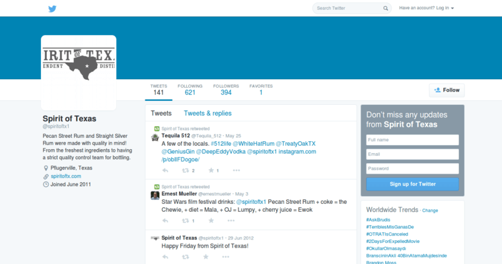The width and height of the screenshot is (502, 264).
Task: Click Tequila 512 avatar image
Action: tap(155, 137)
